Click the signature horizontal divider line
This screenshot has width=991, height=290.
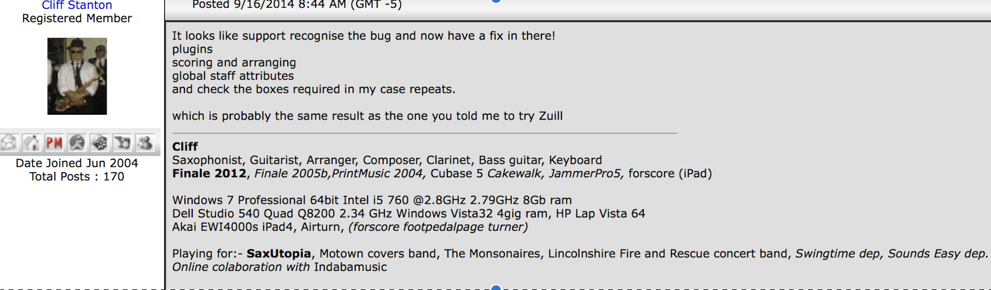pyautogui.click(x=424, y=133)
